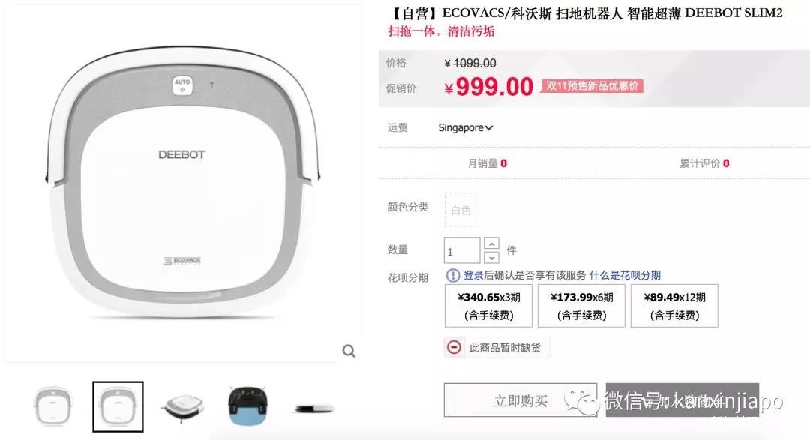The image size is (810, 440).
Task: Decrease quantity with the down arrow
Action: [x=491, y=256]
